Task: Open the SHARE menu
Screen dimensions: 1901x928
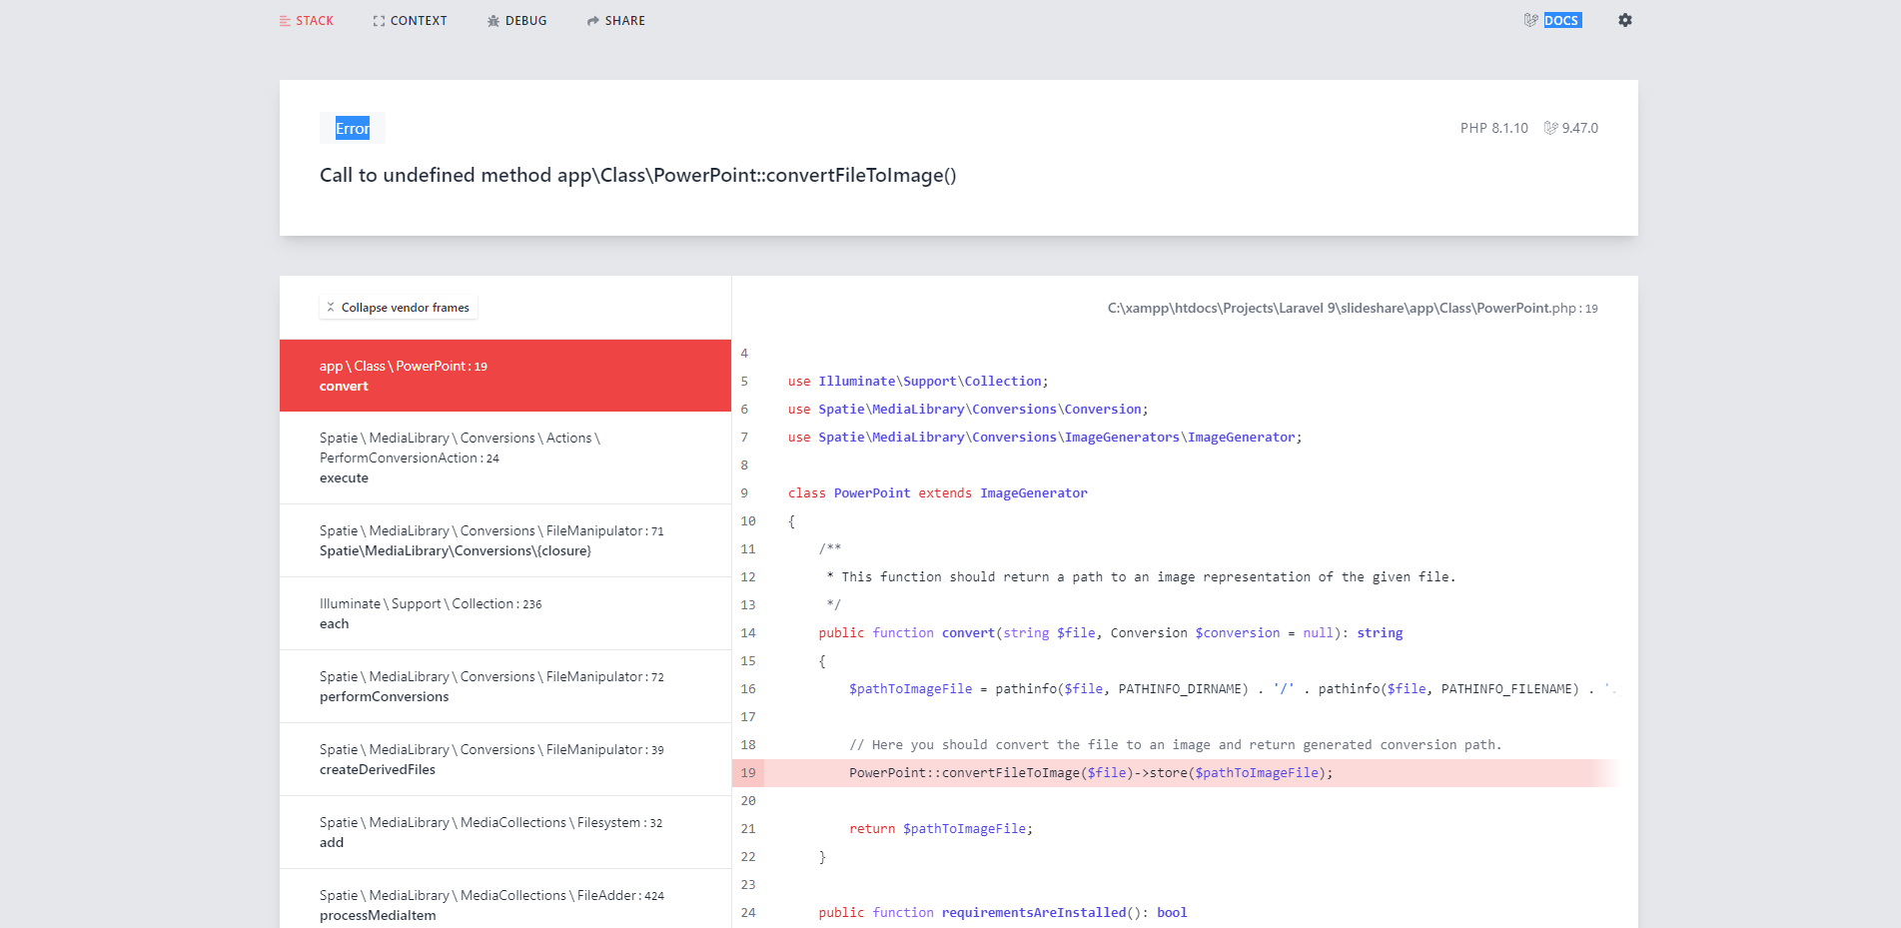Action: point(616,21)
